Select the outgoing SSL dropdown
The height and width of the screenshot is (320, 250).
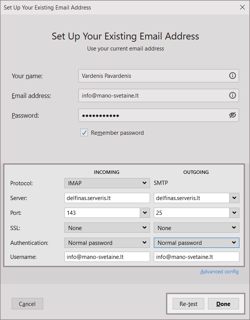coord(196,228)
